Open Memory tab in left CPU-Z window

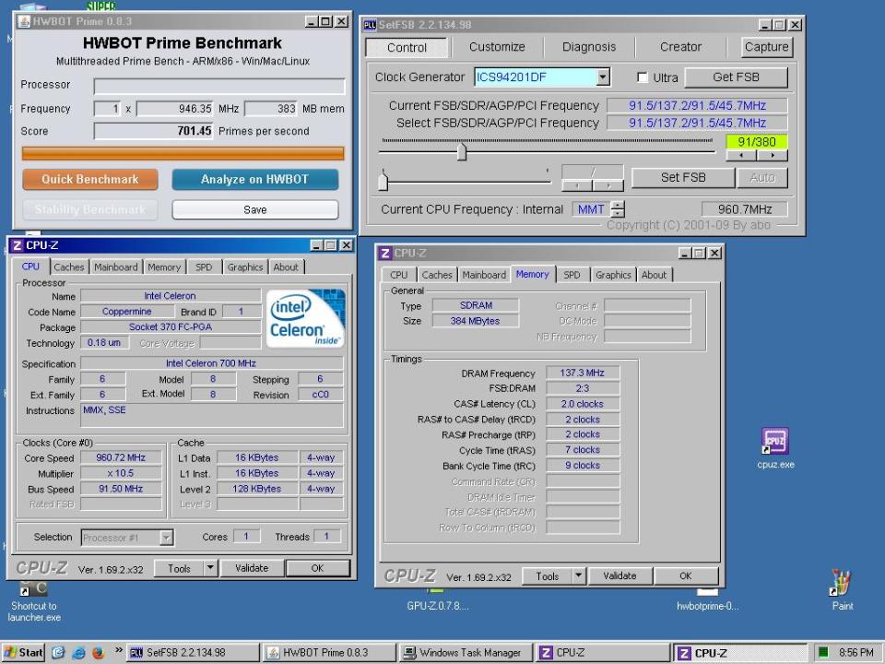[x=164, y=267]
